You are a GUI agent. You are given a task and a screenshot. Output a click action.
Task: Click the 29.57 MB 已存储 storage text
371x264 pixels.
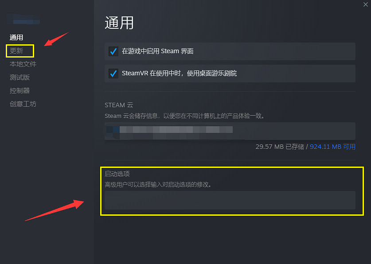[x=280, y=147]
